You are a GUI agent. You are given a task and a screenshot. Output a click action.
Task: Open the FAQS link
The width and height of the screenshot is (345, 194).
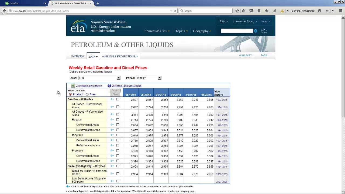pos(264,56)
